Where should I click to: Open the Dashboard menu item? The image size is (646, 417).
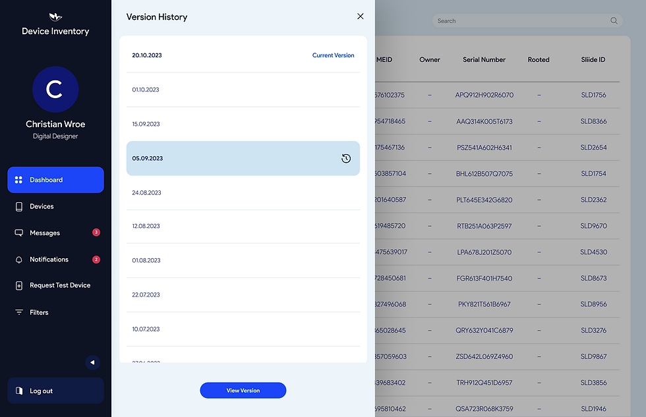tap(55, 180)
